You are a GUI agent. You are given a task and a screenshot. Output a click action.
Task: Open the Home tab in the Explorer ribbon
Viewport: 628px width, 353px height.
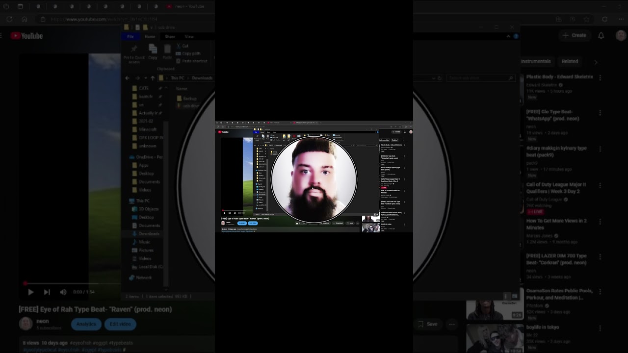click(x=150, y=37)
